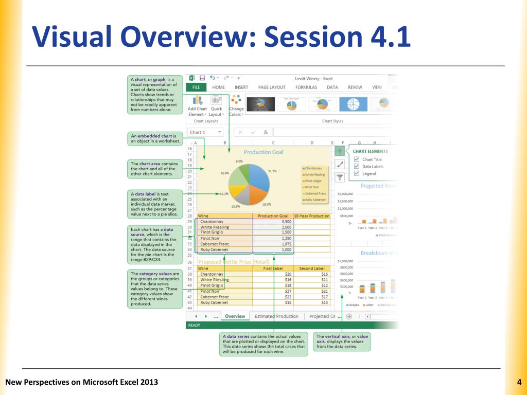Add a new sheet with plus button

pyautogui.click(x=349, y=316)
